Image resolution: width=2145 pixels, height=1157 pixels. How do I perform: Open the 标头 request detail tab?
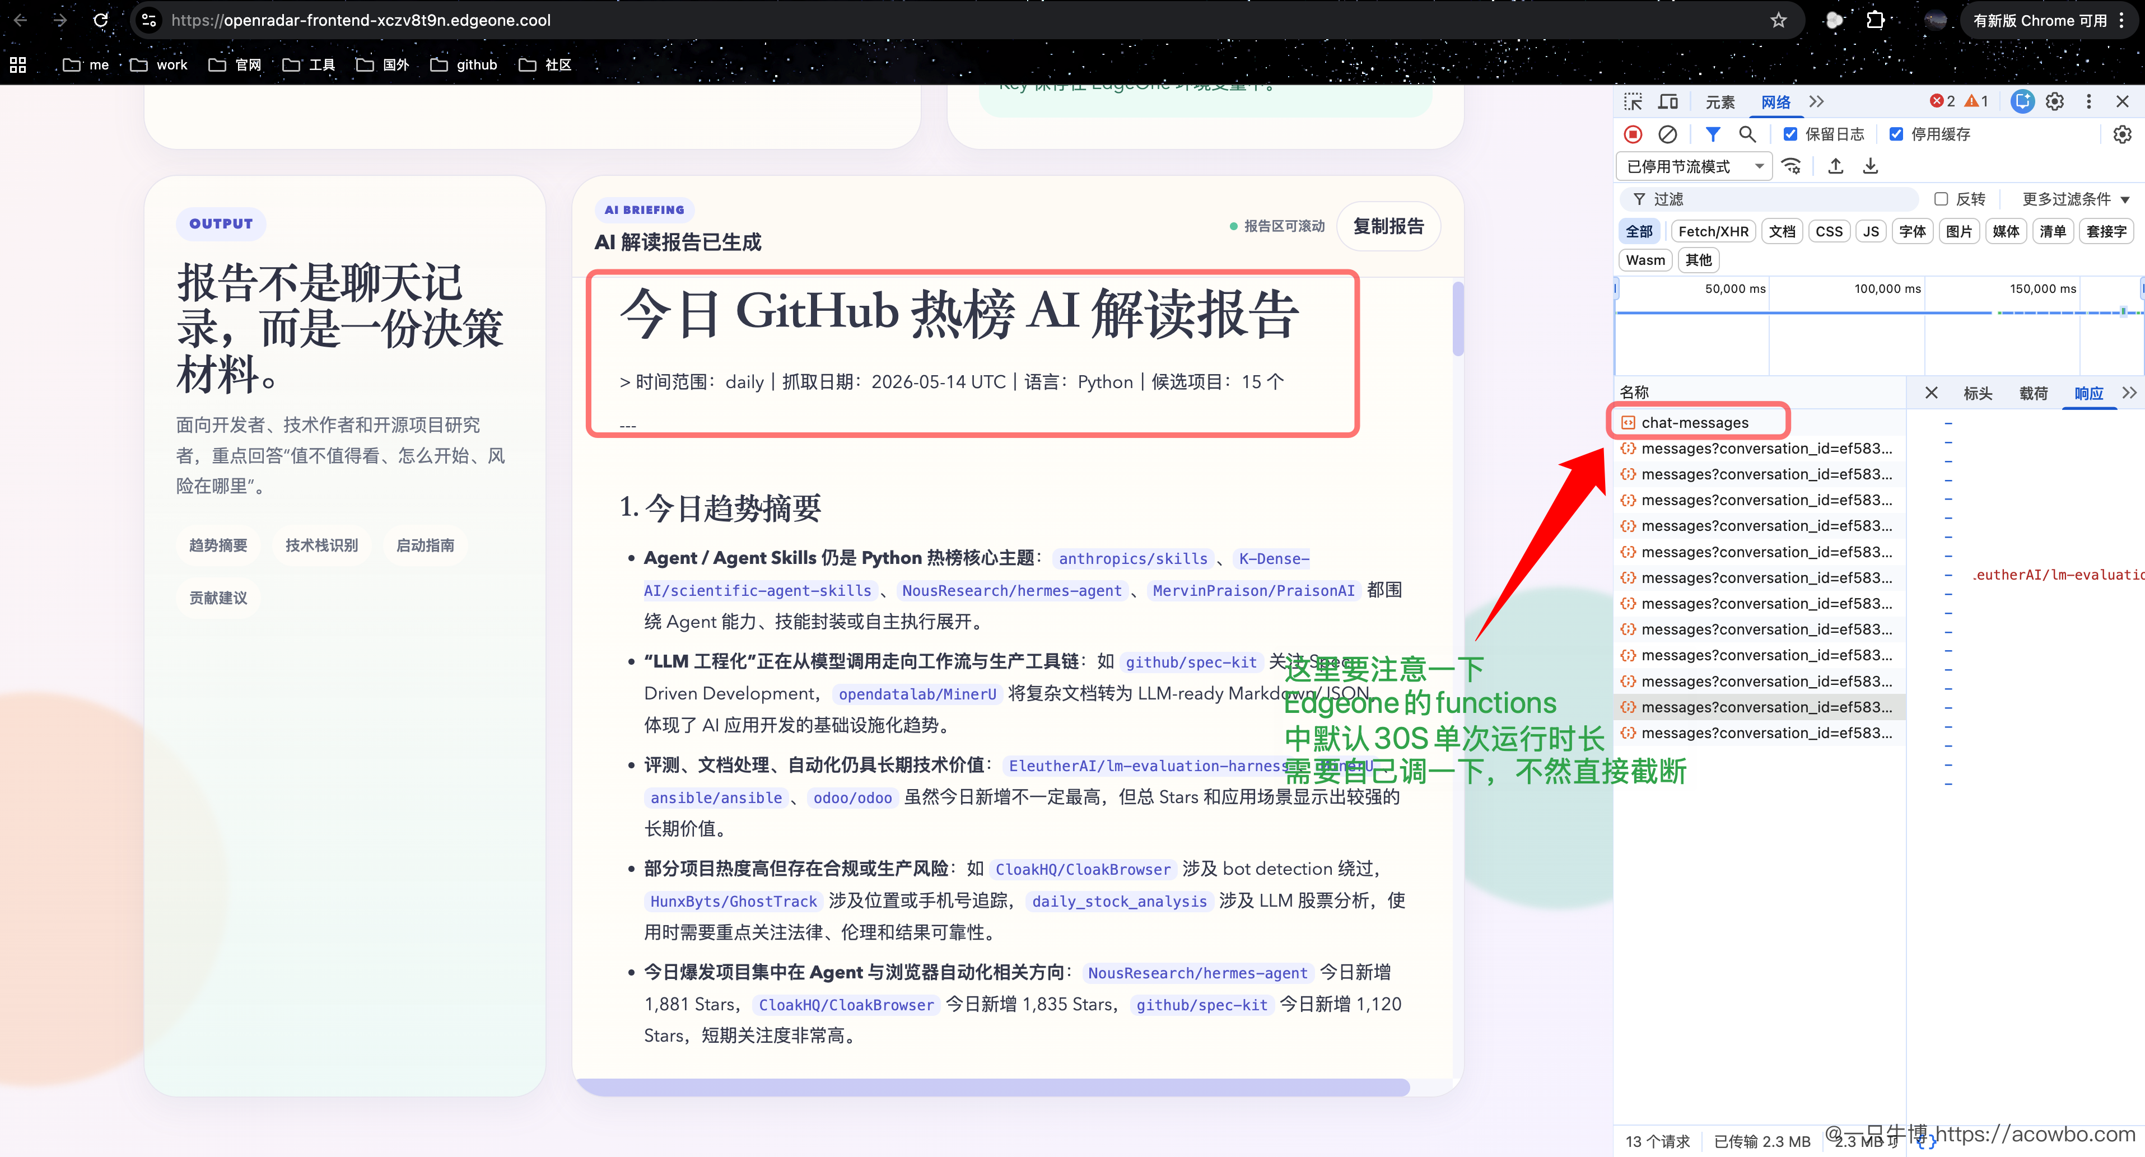click(x=1978, y=393)
